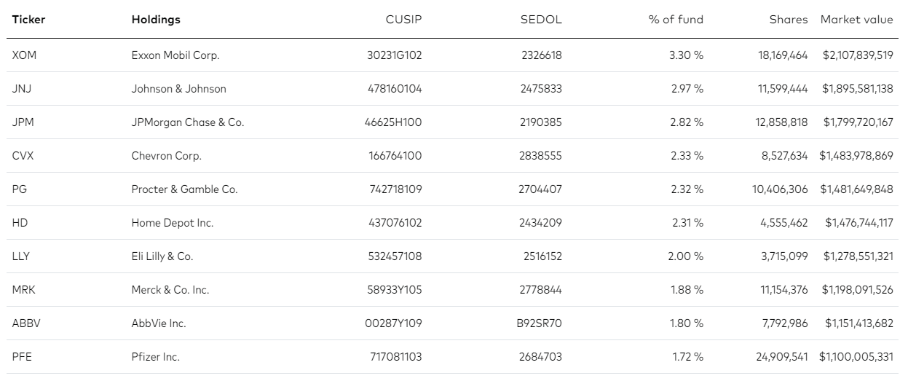Click the Shares column header
The height and width of the screenshot is (381, 908).
click(789, 20)
